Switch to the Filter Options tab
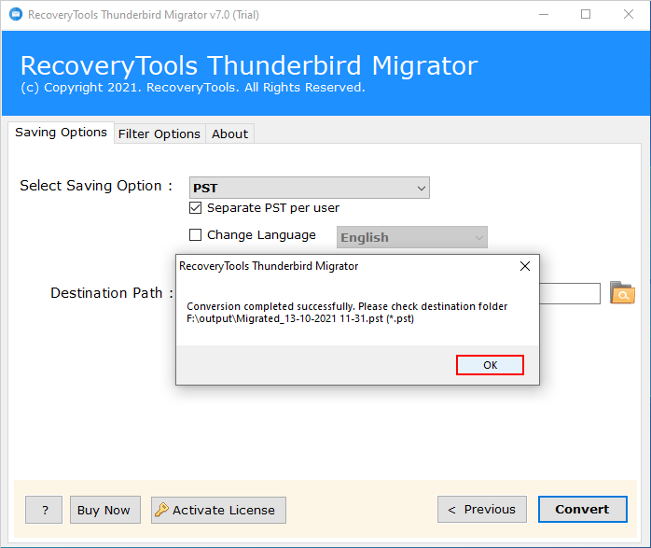 pyautogui.click(x=159, y=133)
